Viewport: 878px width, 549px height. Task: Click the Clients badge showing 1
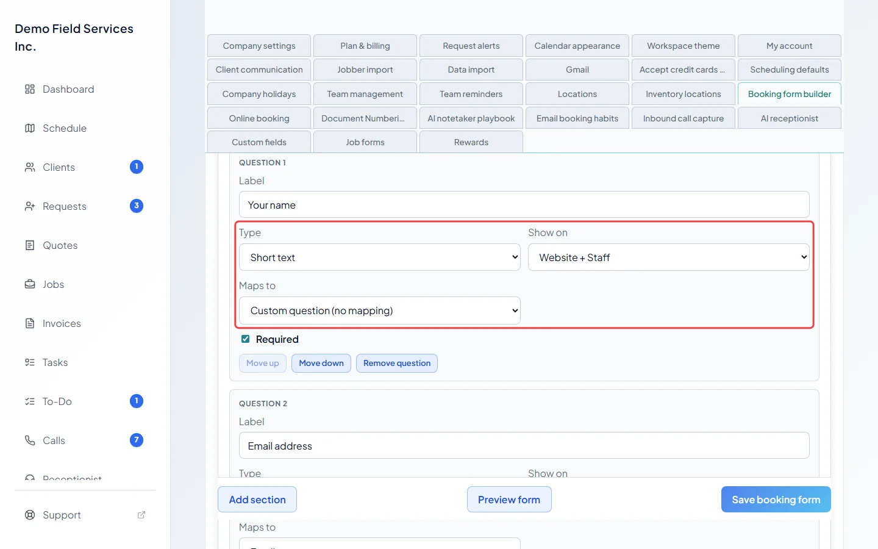[137, 167]
